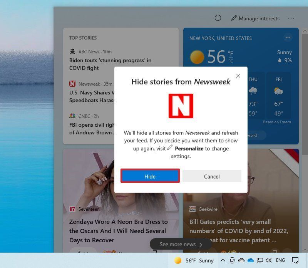Click the Seventeen source icon
This screenshot has width=308, height=268.
(73, 209)
